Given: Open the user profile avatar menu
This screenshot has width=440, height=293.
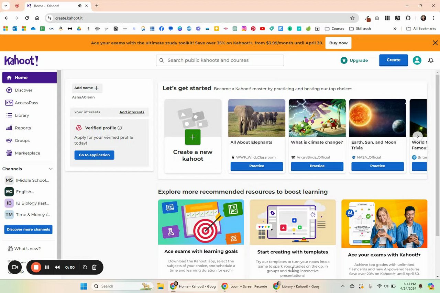Looking at the screenshot, I should pos(417,60).
